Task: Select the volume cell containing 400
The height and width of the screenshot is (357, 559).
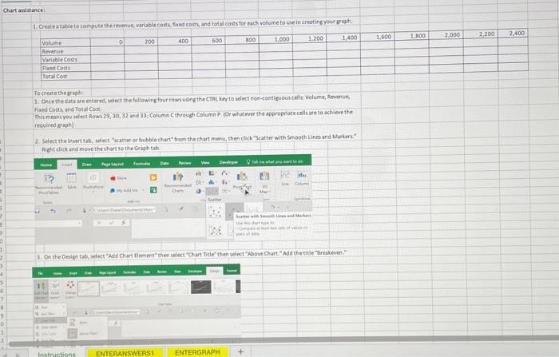Action: (175, 41)
